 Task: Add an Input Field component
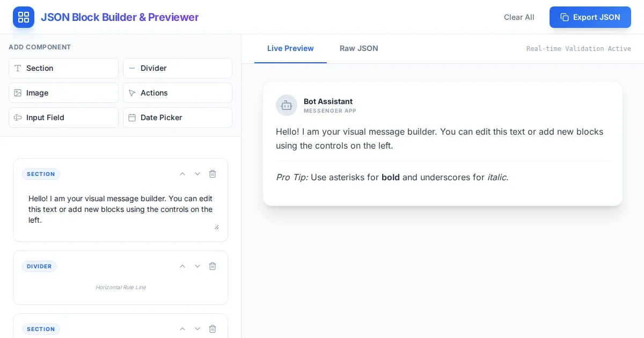(63, 117)
